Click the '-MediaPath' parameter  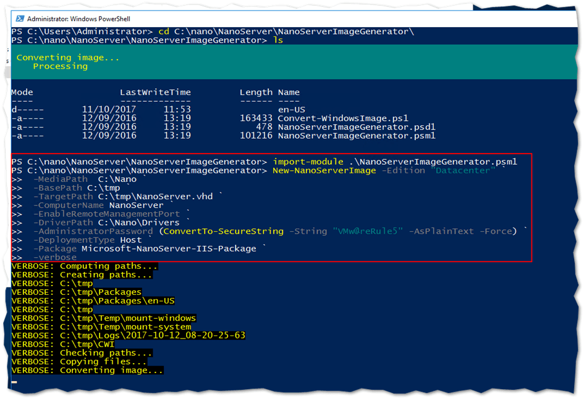(61, 179)
